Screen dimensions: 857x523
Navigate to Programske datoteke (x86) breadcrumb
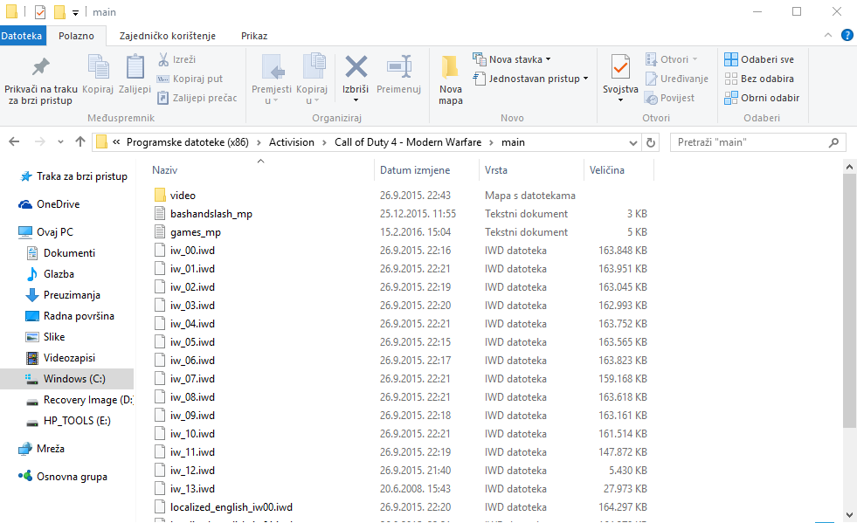[188, 142]
